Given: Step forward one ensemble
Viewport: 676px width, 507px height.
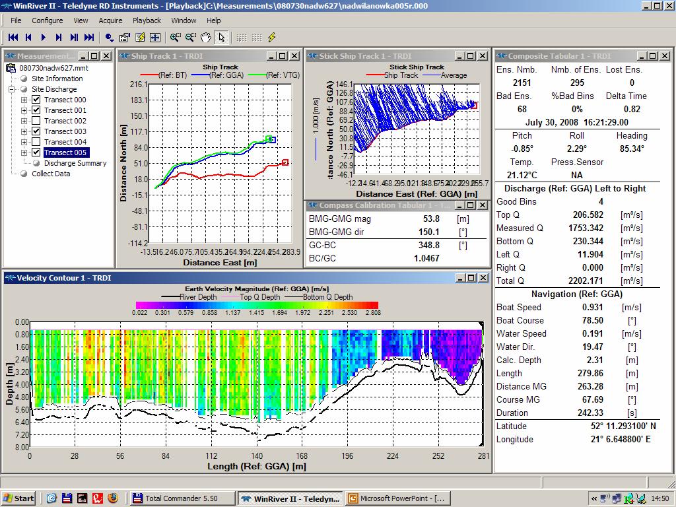Looking at the screenshot, I should 59,38.
